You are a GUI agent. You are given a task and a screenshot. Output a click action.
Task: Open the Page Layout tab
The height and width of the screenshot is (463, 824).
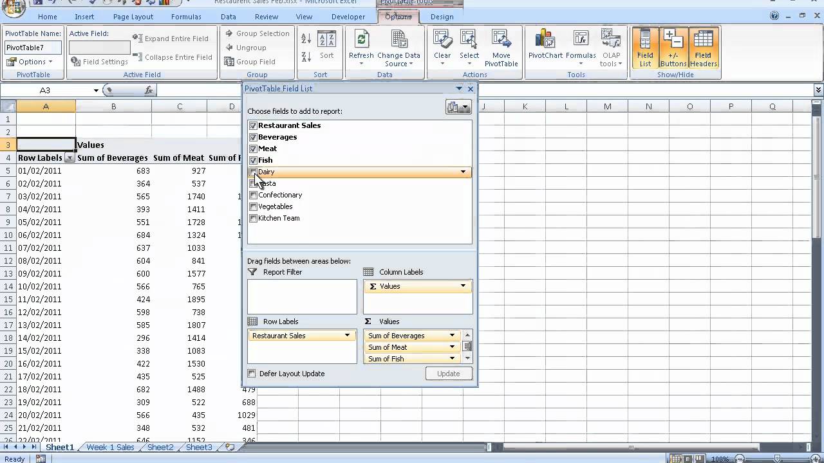tap(133, 17)
